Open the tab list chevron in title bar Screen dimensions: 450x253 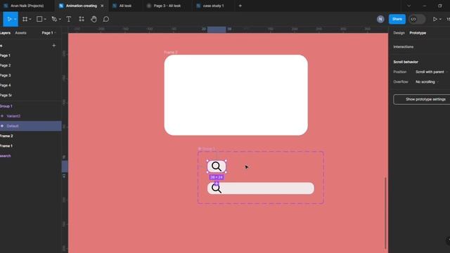click(409, 6)
